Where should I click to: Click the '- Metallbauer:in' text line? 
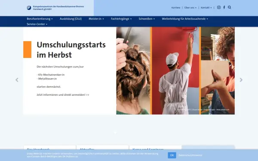pos(47,79)
